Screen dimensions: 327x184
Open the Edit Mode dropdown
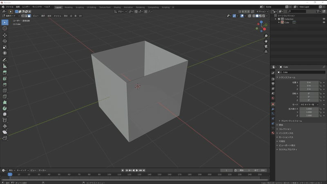11,16
